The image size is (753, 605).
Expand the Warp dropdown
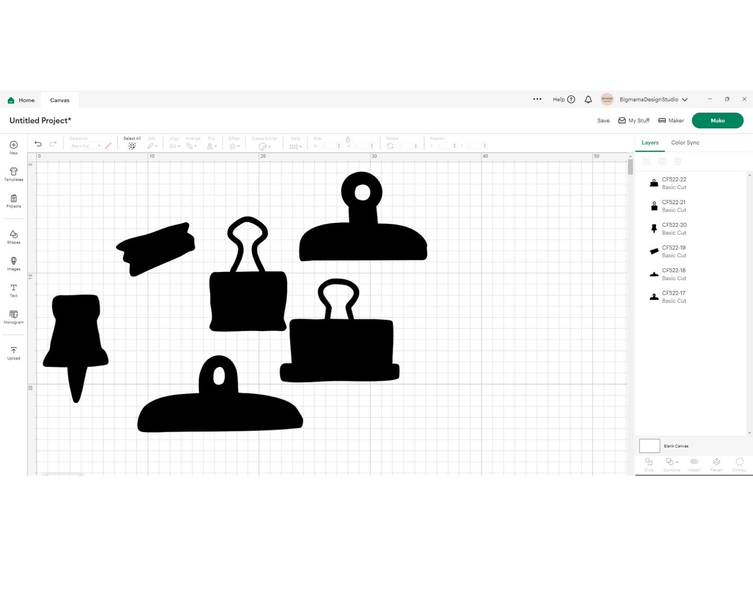[295, 146]
